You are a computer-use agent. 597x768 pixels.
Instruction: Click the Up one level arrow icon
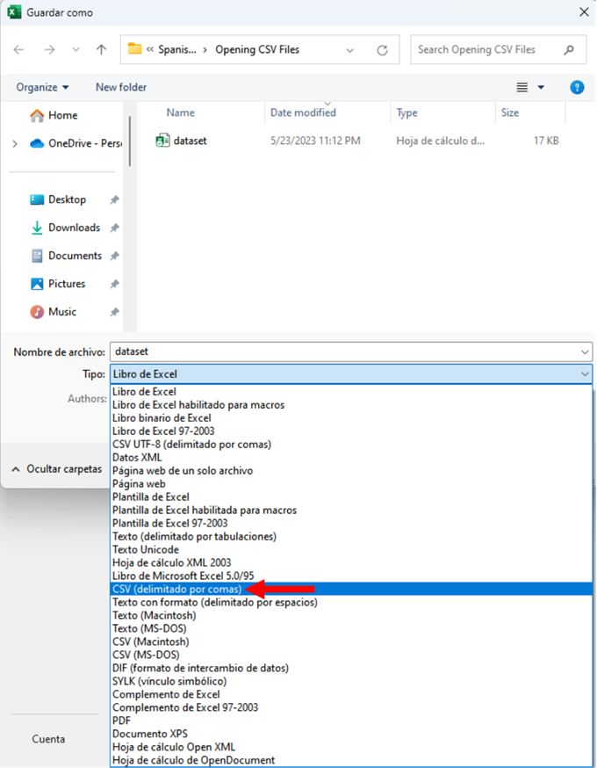point(101,50)
